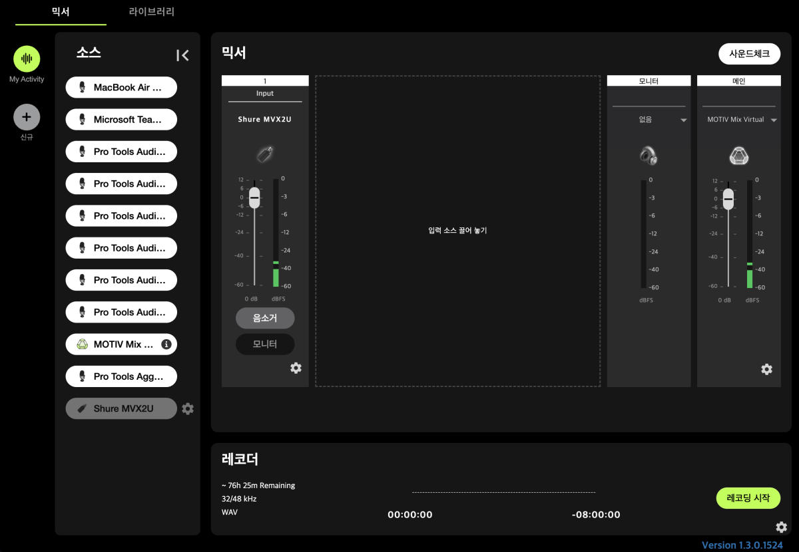Click the 모니터 channel dBFS level meter
This screenshot has width=799, height=552.
pyautogui.click(x=643, y=233)
